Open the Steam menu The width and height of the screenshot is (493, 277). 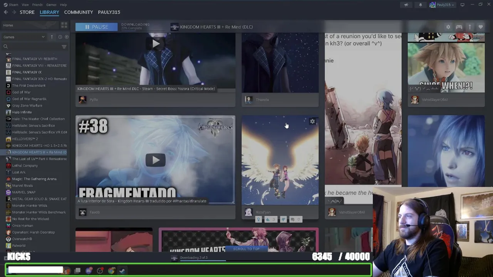(x=11, y=5)
